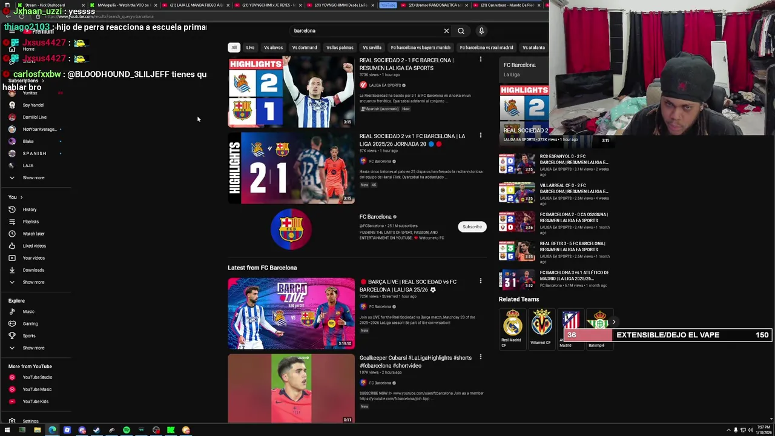The width and height of the screenshot is (775, 436).
Task: Select the Vs sevilla filter chip
Action: [x=372, y=47]
